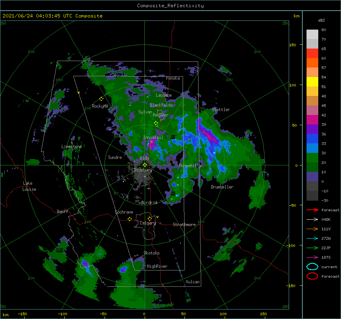Click the 04DK legend label
This screenshot has width=341, height=319.
(x=326, y=219)
